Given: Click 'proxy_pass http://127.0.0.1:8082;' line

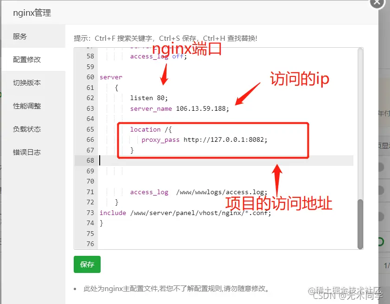Looking at the screenshot, I should coord(204,139).
